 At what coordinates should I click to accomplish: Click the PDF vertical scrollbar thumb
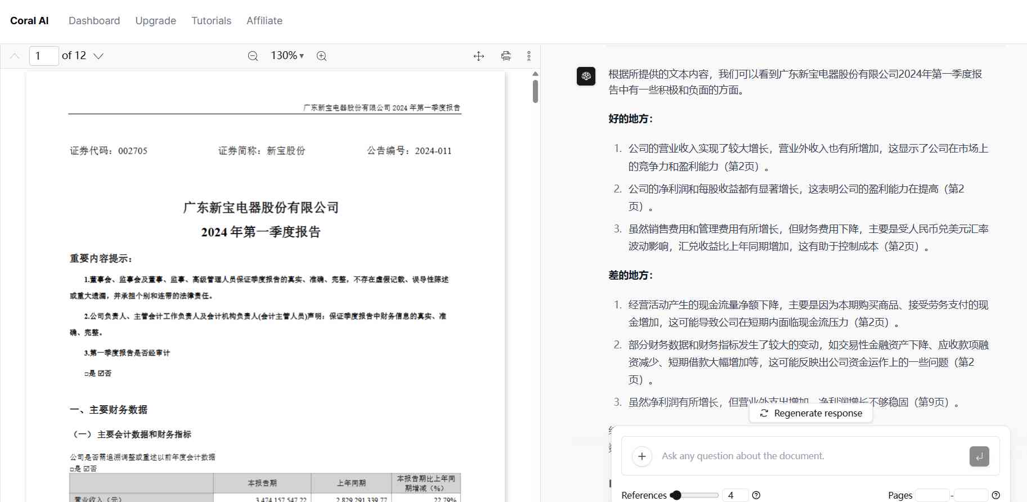point(535,91)
